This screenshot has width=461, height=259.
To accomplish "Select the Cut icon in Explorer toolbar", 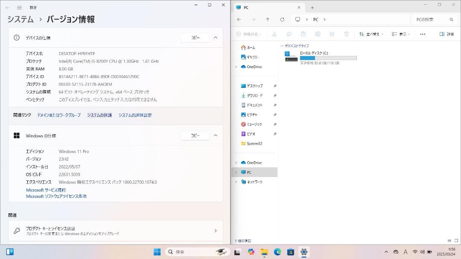I will [x=275, y=34].
